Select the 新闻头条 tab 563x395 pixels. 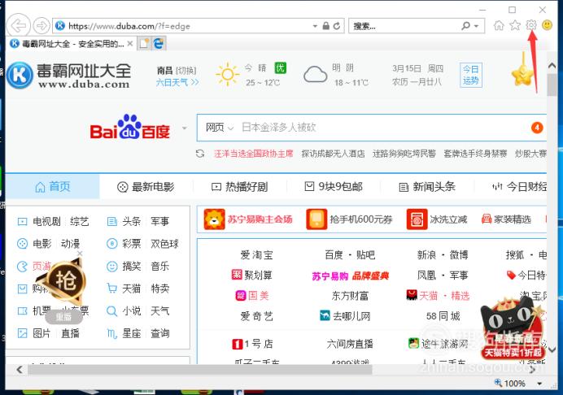click(x=427, y=187)
